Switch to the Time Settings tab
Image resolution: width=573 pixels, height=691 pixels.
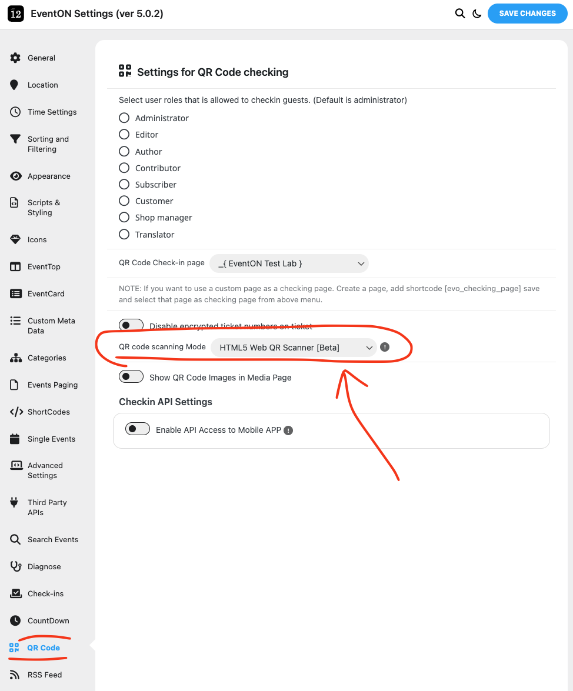pos(52,112)
